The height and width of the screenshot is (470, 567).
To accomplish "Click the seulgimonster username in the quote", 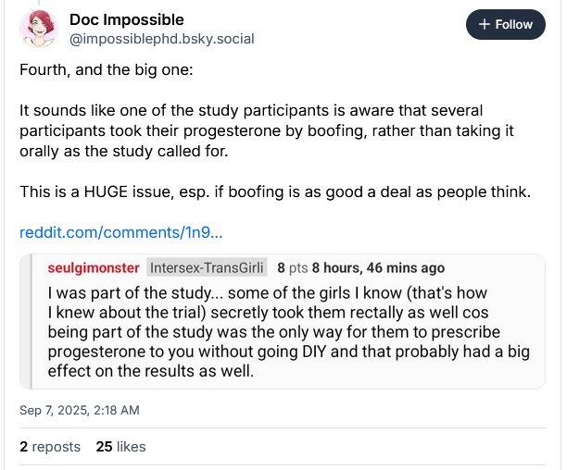I will point(93,268).
